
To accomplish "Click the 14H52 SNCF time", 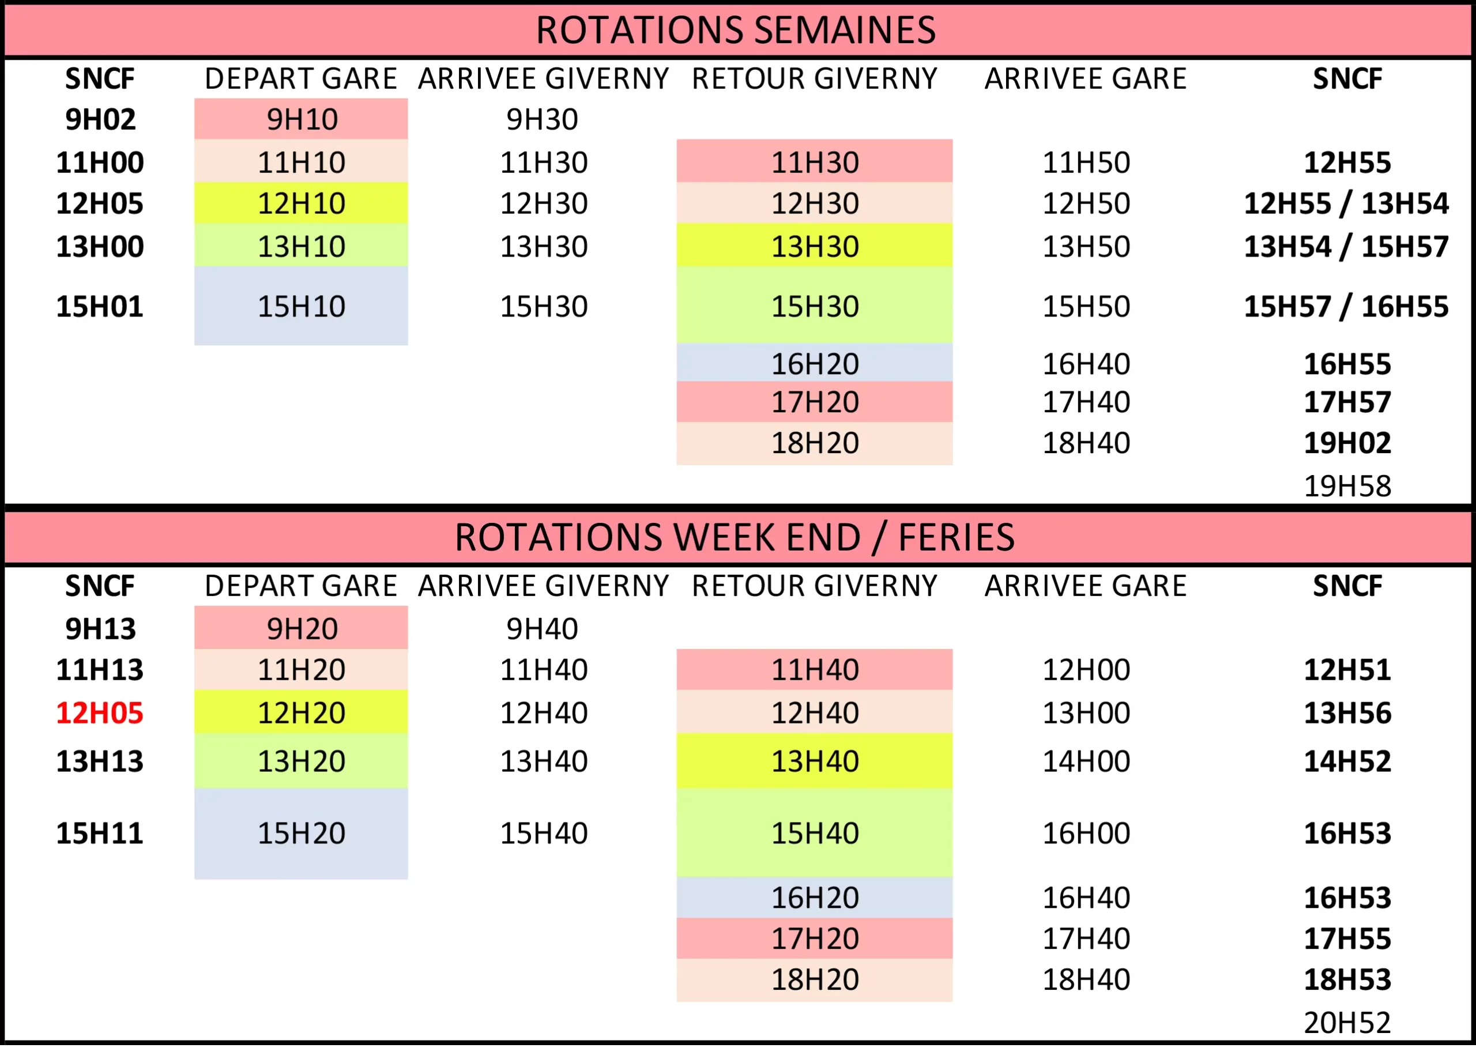I will coord(1347,762).
